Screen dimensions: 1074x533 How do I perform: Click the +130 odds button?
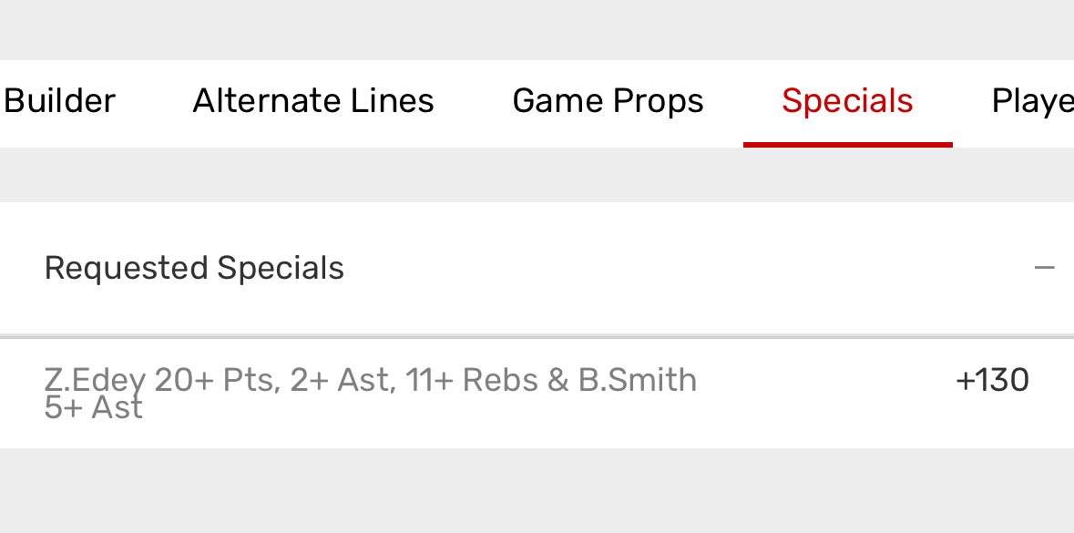coord(992,380)
